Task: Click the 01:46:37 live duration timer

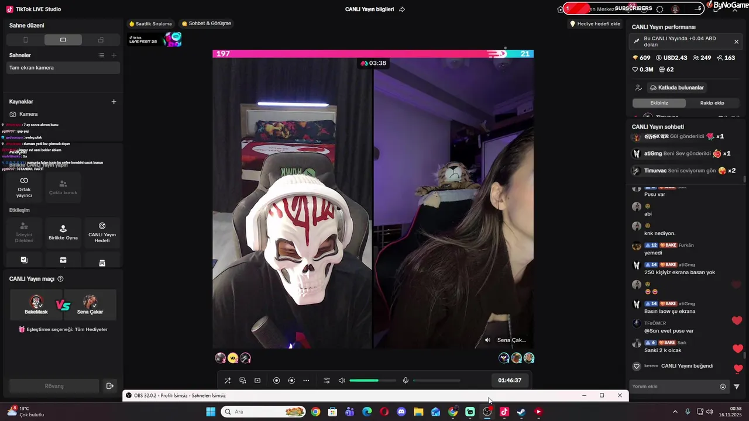Action: [510, 381]
